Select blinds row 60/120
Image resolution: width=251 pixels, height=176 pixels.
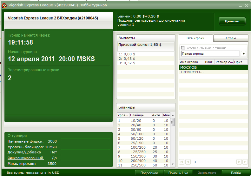point(143,138)
